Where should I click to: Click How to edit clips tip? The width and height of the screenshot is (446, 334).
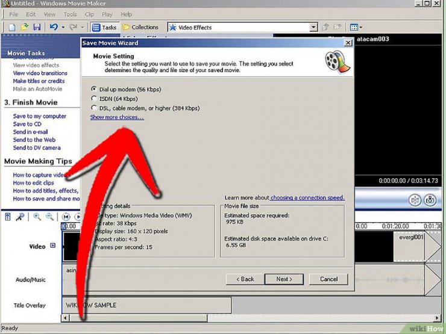pos(33,183)
